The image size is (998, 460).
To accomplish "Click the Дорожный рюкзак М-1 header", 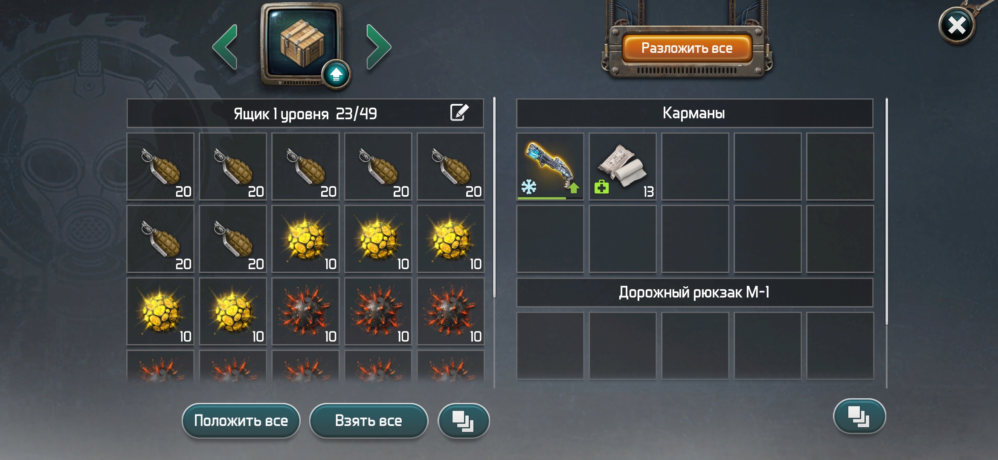I will pos(694,293).
